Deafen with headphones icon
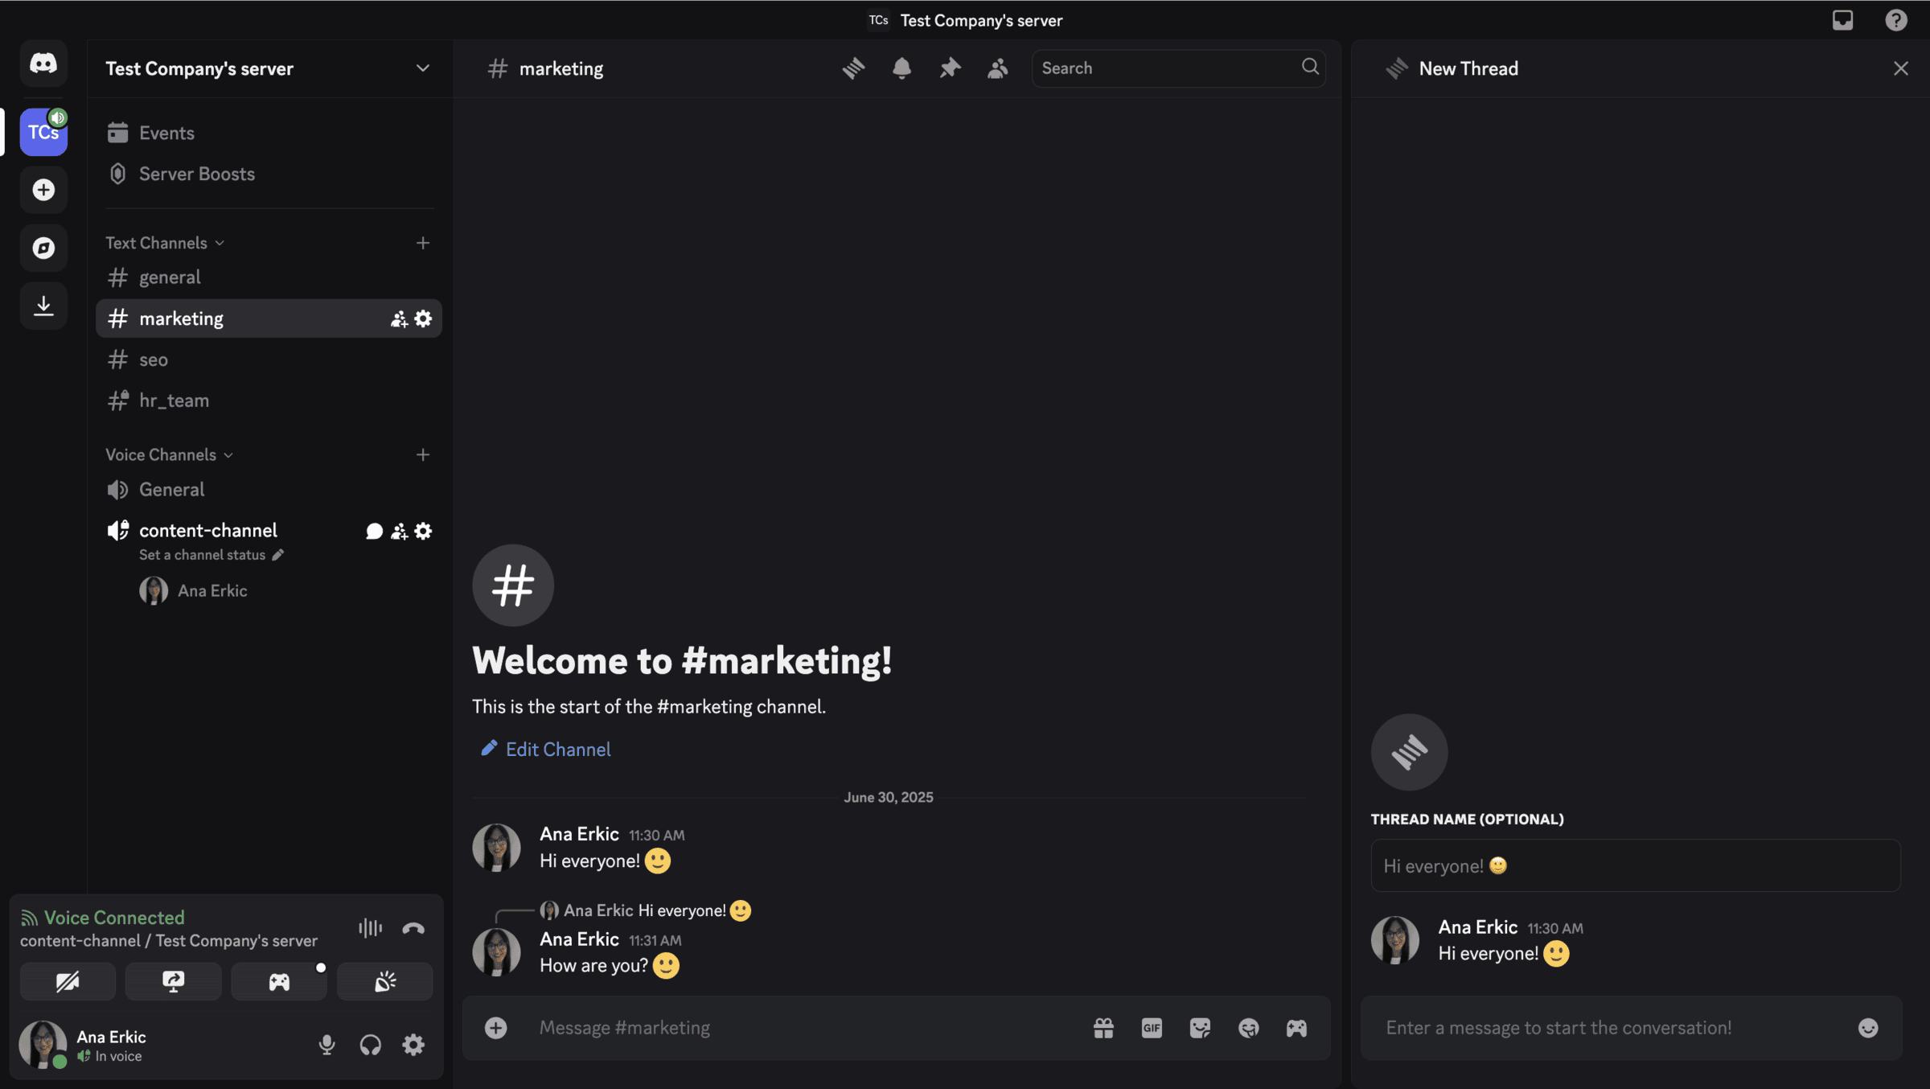This screenshot has height=1089, width=1930. [x=370, y=1045]
